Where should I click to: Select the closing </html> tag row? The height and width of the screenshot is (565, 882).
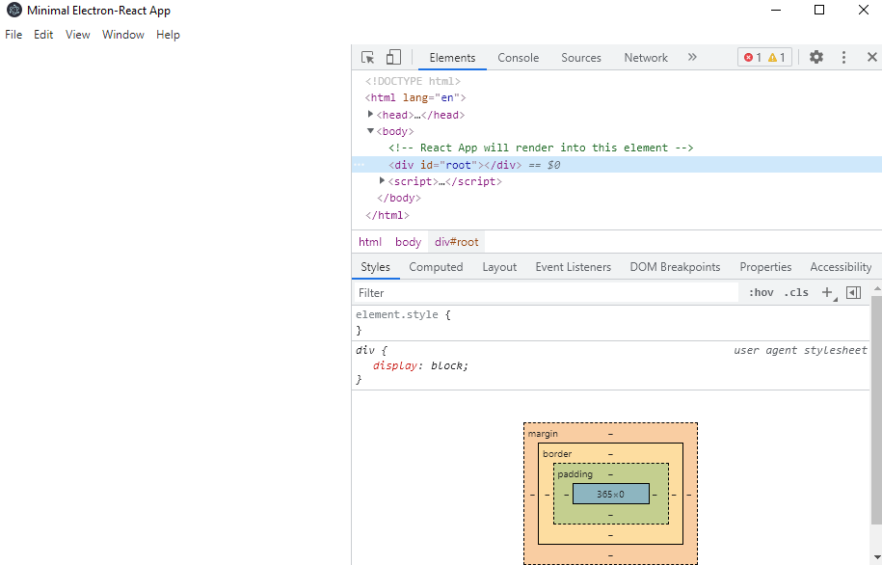pyautogui.click(x=387, y=215)
